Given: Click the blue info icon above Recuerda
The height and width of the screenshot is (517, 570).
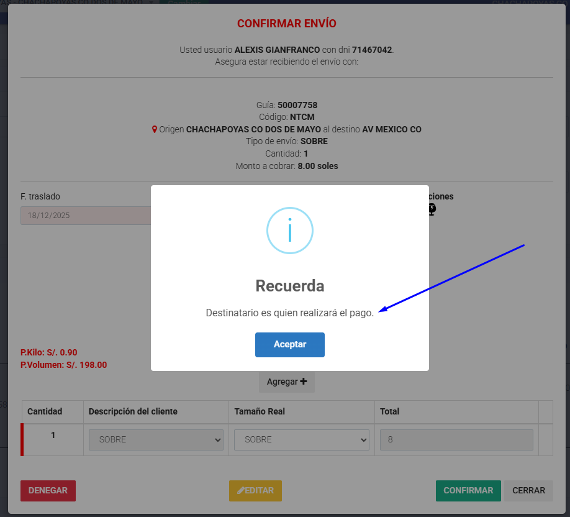Looking at the screenshot, I should coord(289,231).
